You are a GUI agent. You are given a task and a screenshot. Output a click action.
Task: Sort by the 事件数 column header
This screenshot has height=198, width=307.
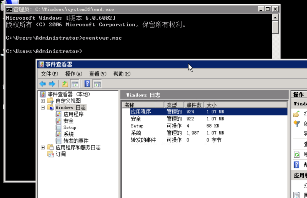[x=194, y=105]
